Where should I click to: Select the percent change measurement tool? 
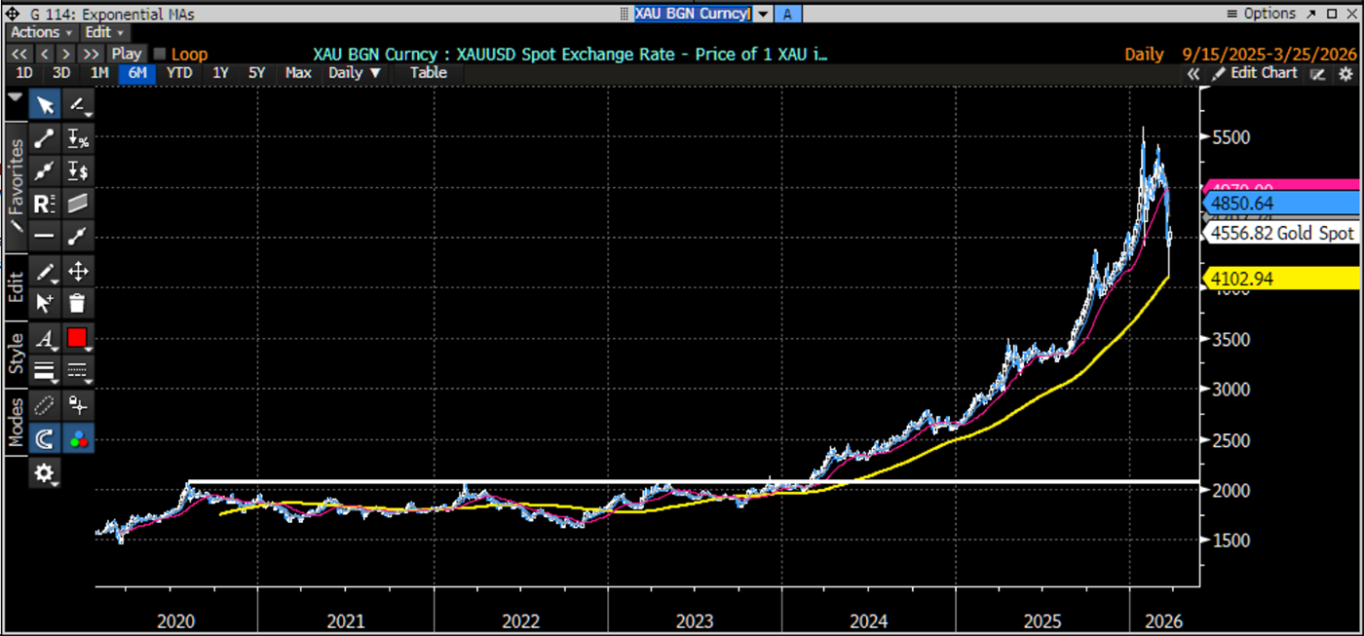coord(77,137)
